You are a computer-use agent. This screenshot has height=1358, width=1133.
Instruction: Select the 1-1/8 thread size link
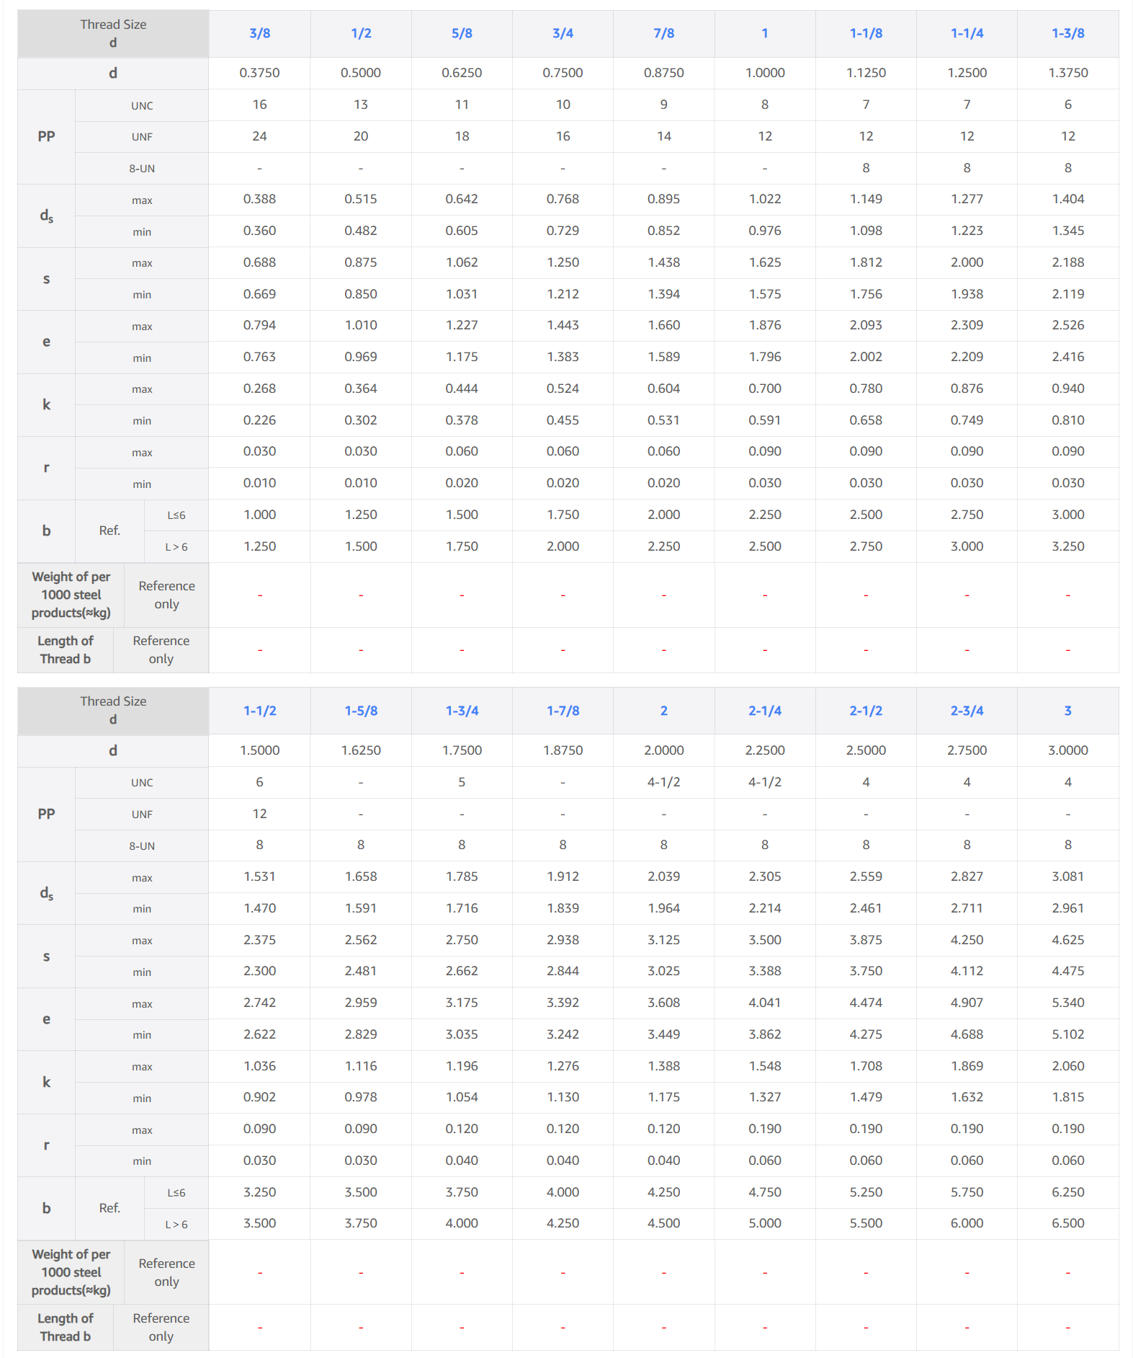[866, 33]
